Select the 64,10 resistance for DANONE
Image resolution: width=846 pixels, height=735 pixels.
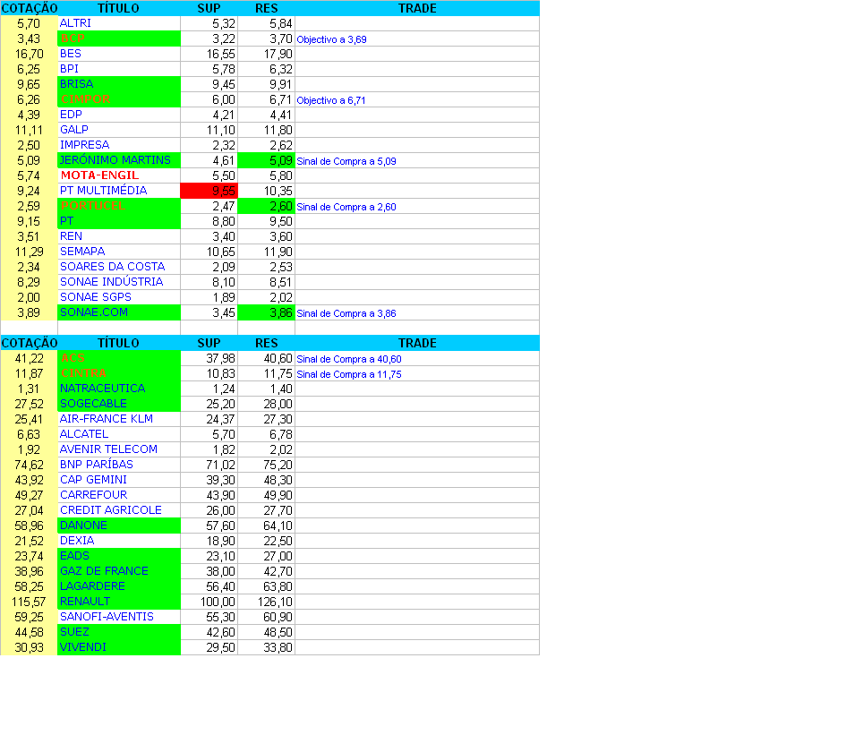pos(266,526)
